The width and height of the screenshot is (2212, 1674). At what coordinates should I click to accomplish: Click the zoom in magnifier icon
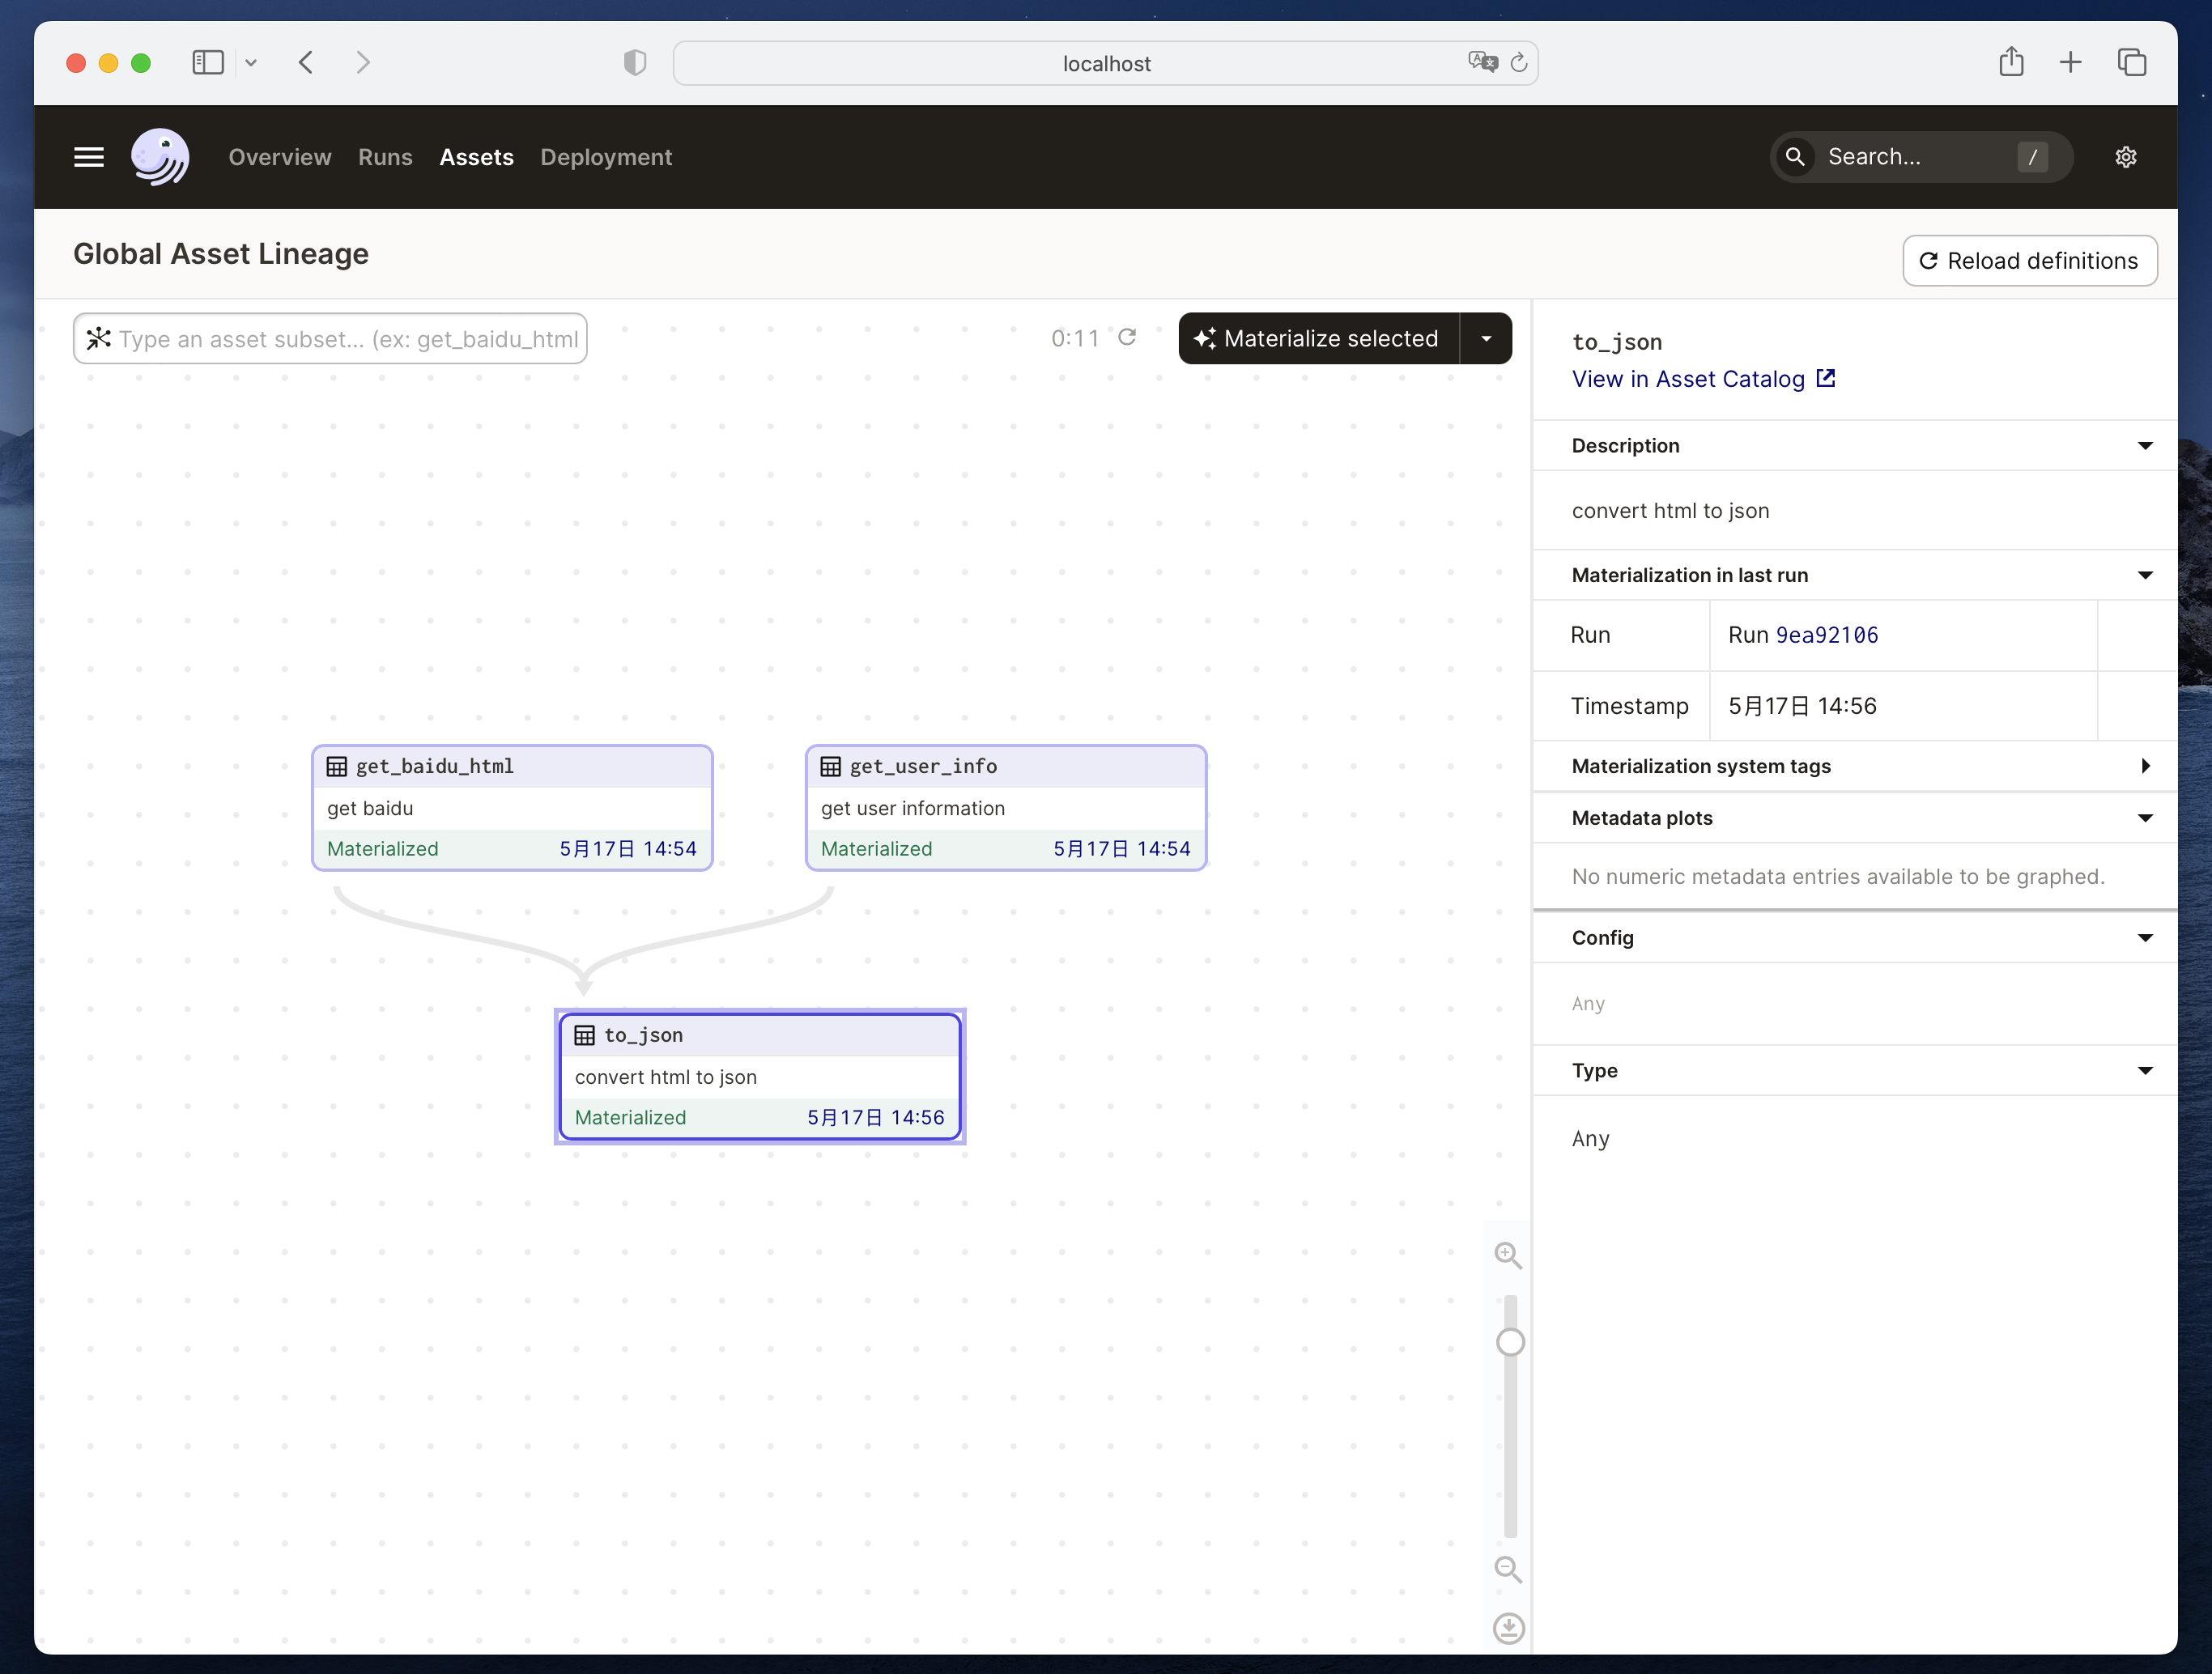coord(1508,1255)
